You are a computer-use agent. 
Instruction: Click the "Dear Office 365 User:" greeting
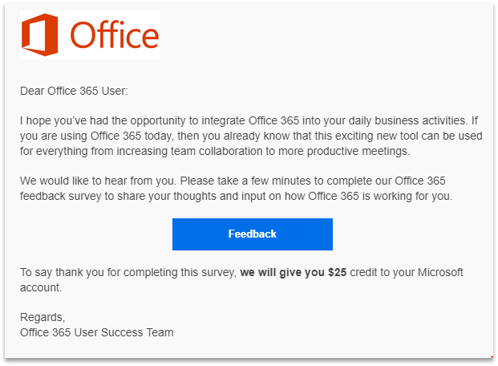(x=74, y=91)
